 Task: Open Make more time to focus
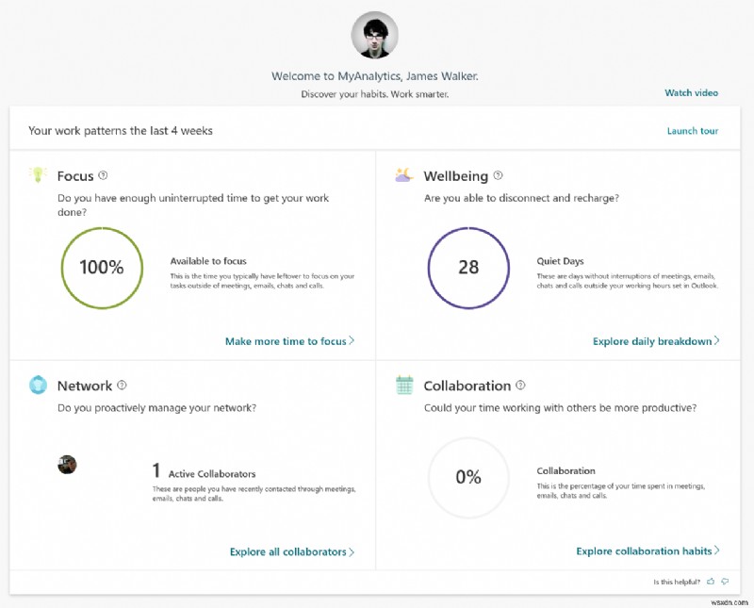[290, 341]
